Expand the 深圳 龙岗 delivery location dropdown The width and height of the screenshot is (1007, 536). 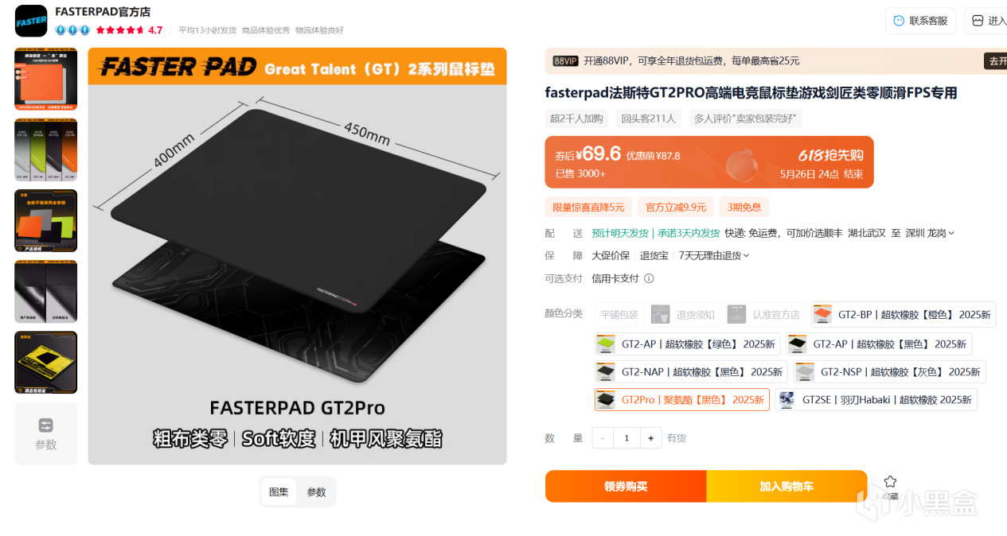tap(928, 233)
